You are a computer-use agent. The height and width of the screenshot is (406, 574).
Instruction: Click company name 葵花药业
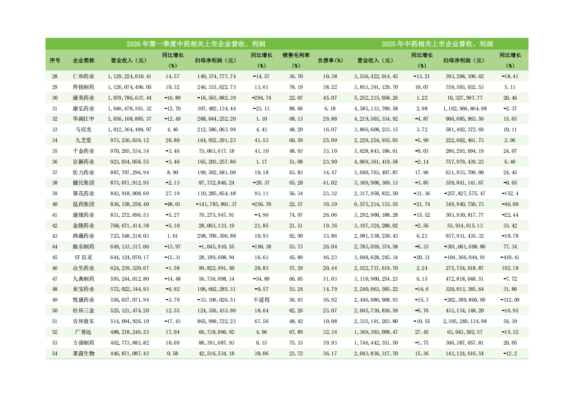click(x=83, y=193)
